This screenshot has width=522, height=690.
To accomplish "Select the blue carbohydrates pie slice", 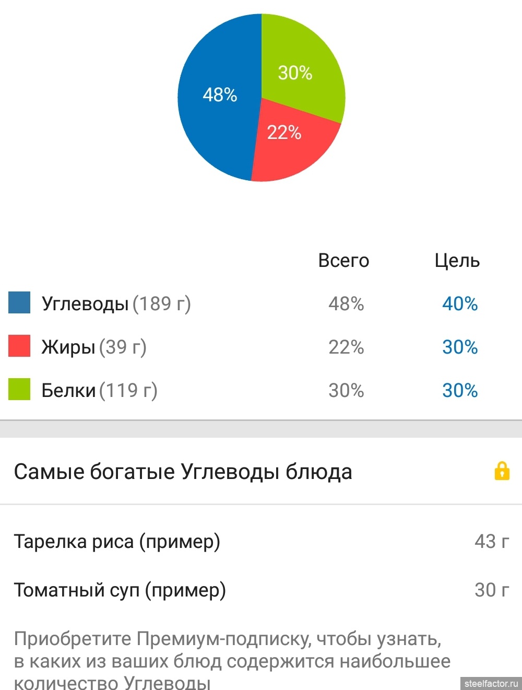I will click(x=219, y=97).
